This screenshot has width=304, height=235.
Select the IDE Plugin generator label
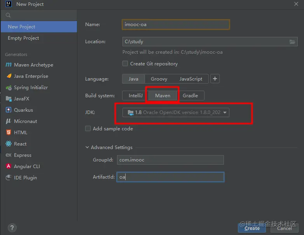25,177
